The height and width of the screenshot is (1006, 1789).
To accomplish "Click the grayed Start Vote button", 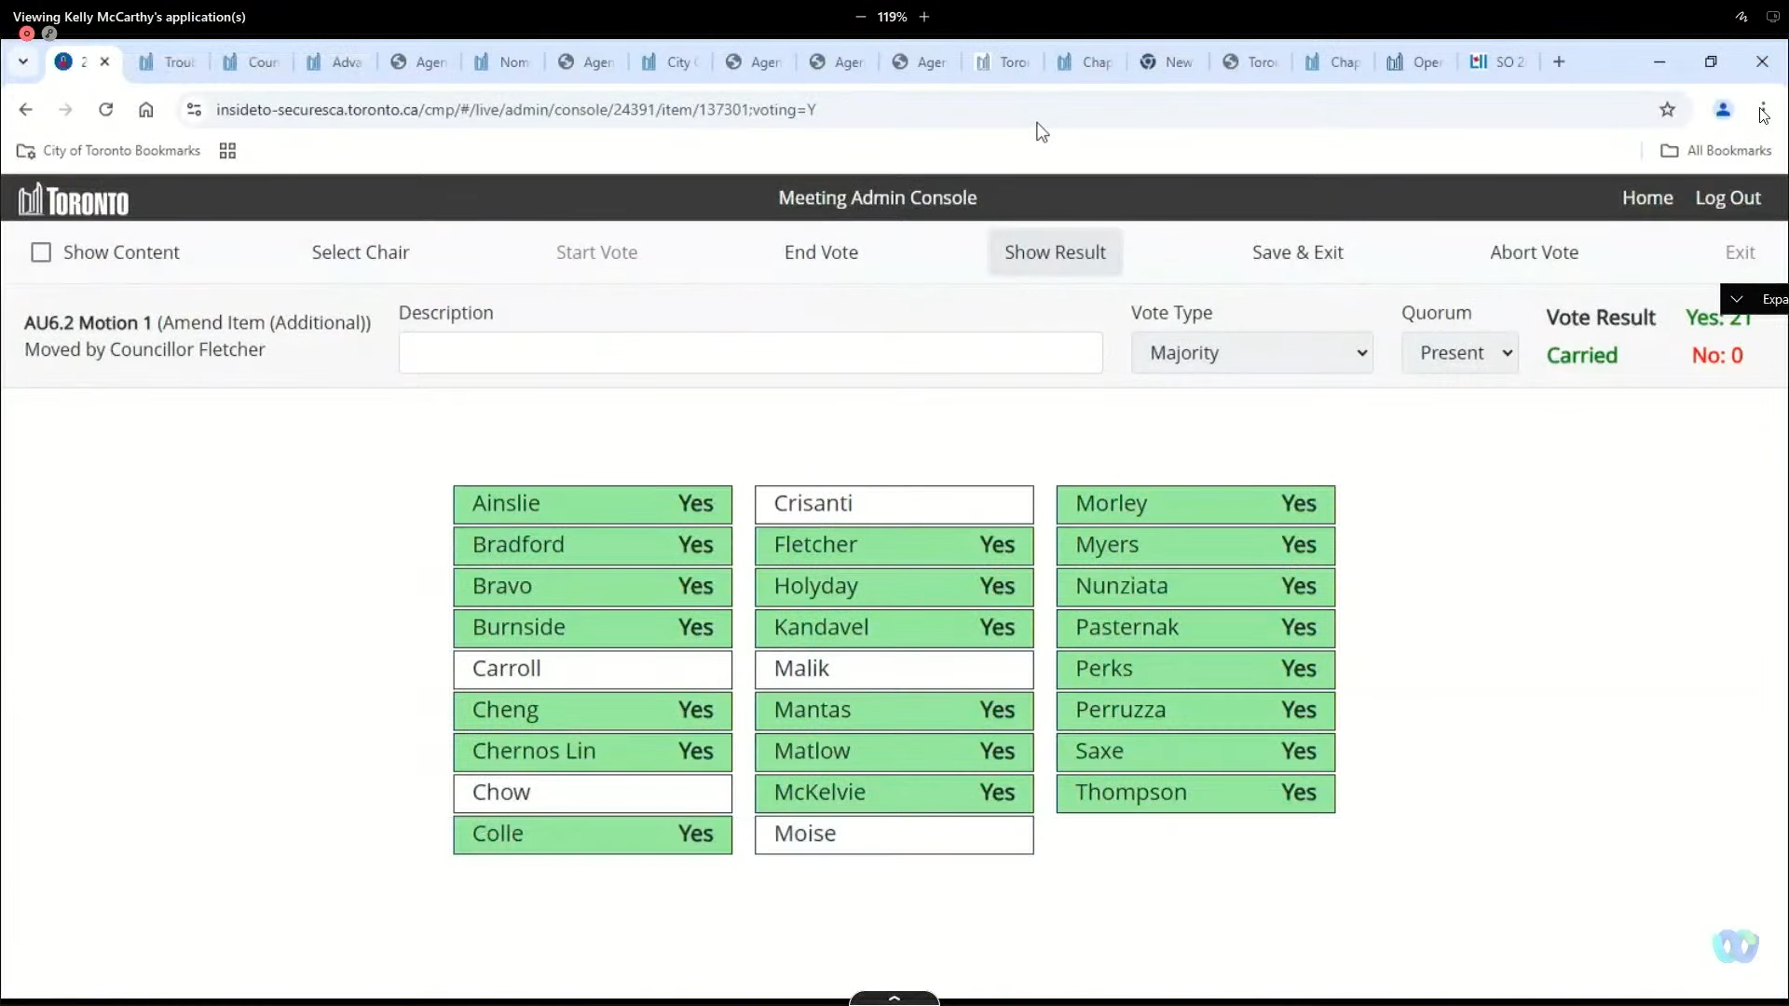I will click(596, 252).
